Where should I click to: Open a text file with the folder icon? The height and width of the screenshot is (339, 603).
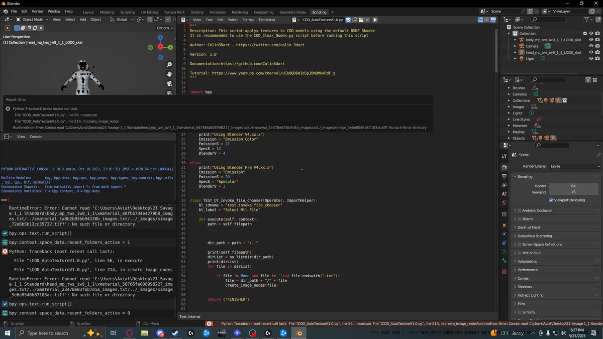pyautogui.click(x=361, y=20)
